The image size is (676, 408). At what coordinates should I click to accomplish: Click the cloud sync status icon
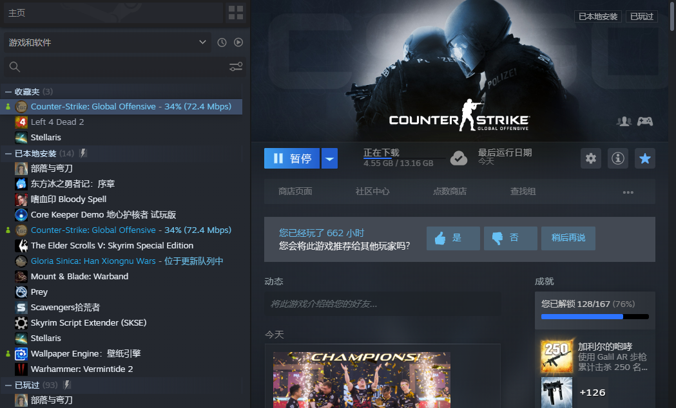point(459,158)
